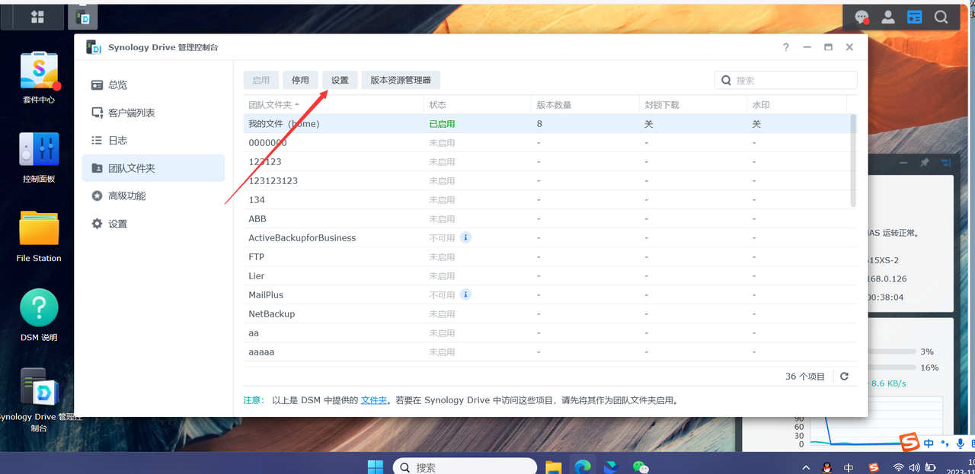Toggle the DSM widgets panel icon
The height and width of the screenshot is (474, 975).
(x=914, y=17)
